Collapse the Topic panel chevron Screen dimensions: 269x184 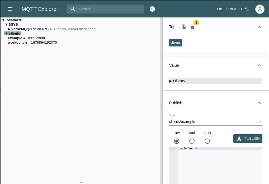[259, 27]
